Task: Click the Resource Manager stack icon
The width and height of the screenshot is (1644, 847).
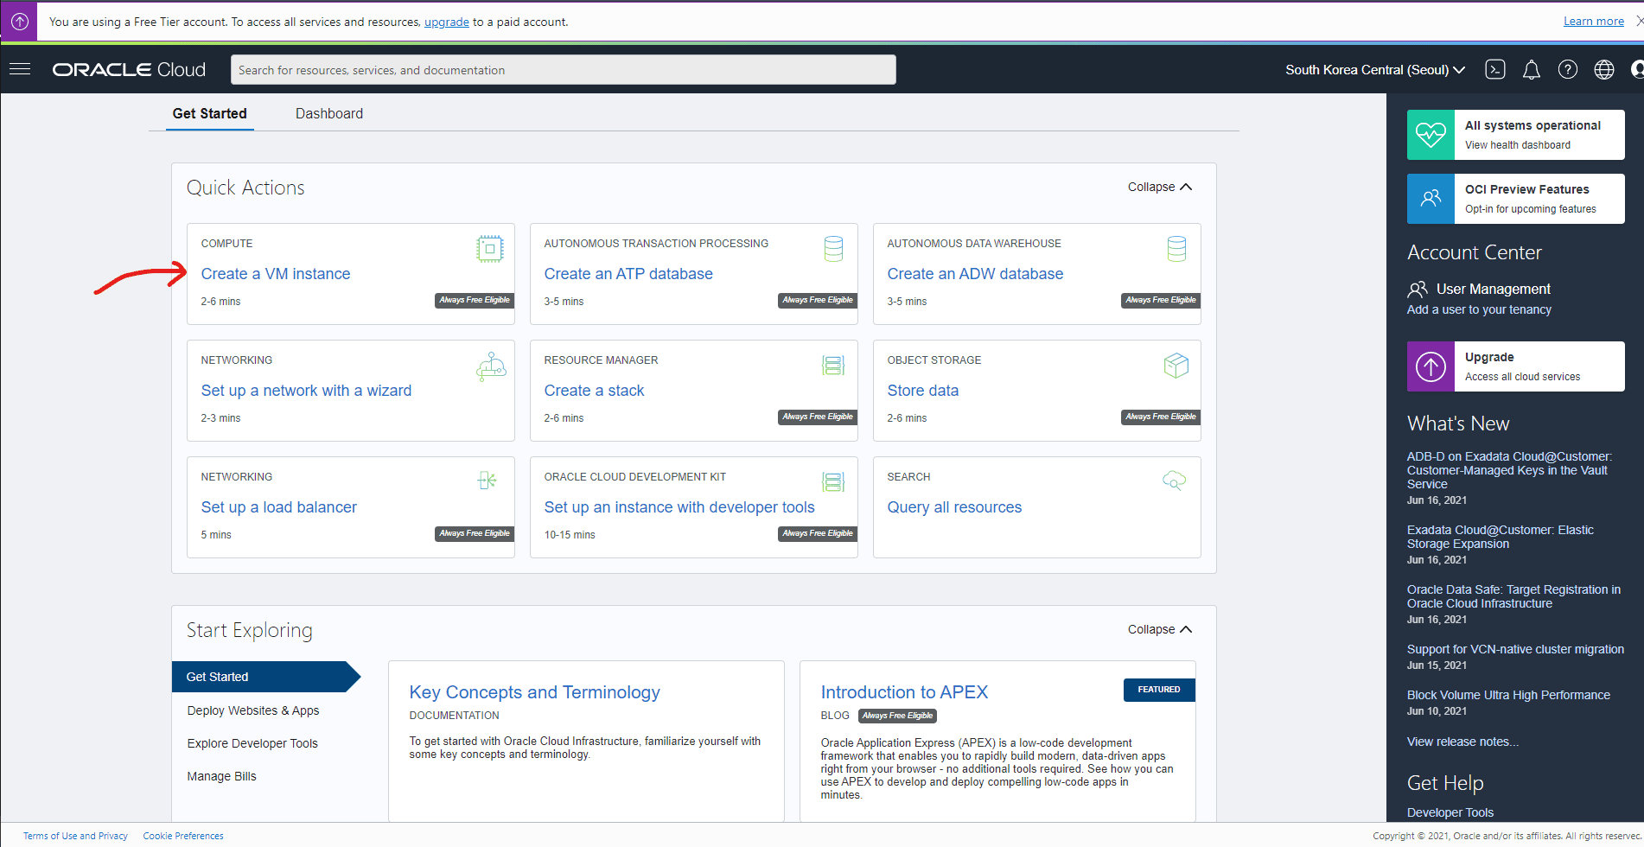Action: tap(833, 366)
